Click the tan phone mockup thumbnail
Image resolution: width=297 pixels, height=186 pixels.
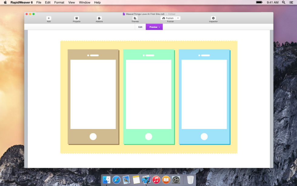[x=93, y=97]
